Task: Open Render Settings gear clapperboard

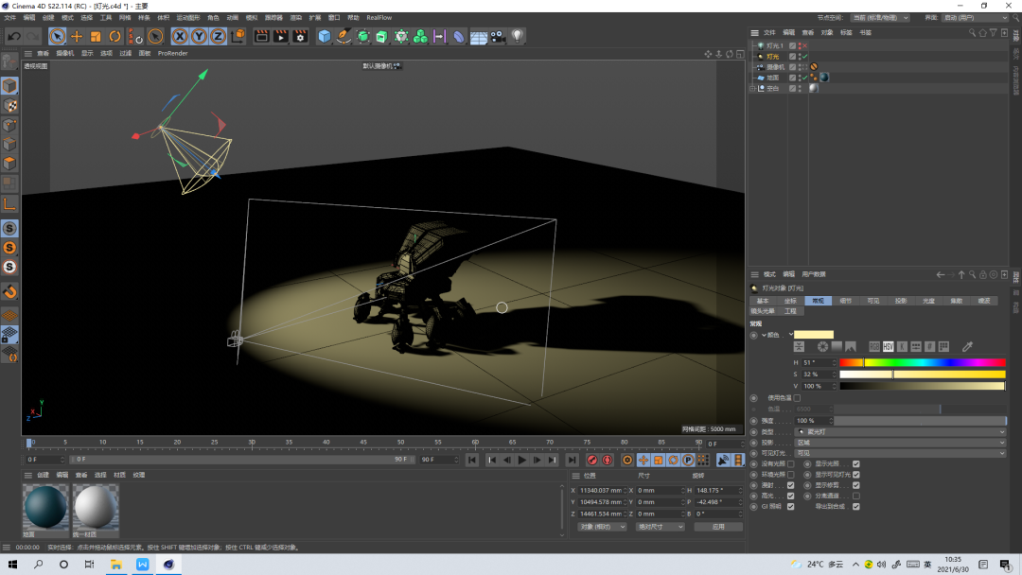Action: [x=300, y=37]
